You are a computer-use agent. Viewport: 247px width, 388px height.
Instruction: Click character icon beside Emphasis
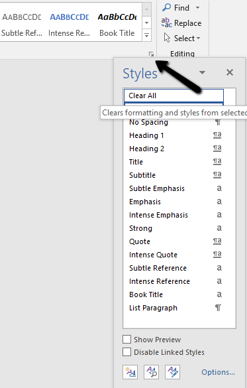coord(219,202)
